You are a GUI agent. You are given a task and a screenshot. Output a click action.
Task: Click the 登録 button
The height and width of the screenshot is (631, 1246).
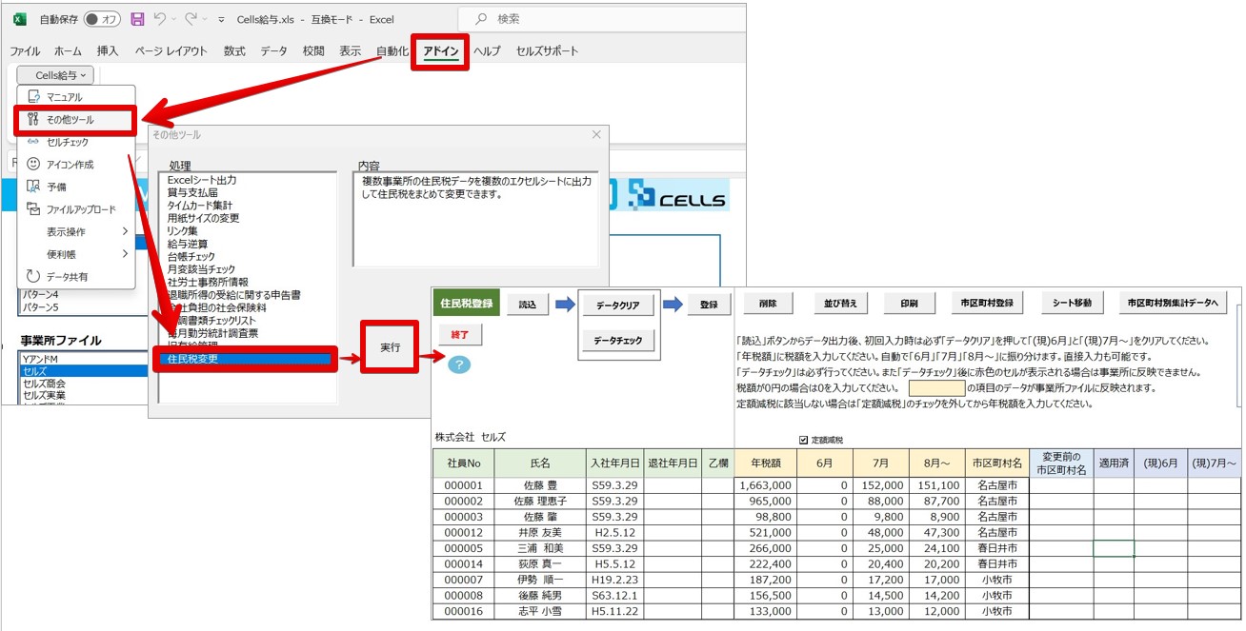click(x=709, y=305)
